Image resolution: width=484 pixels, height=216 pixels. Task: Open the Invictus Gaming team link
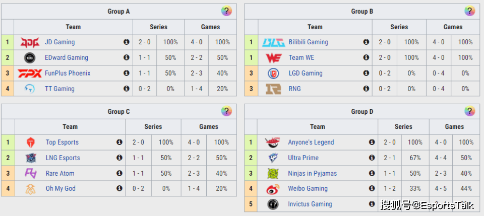pos(310,204)
